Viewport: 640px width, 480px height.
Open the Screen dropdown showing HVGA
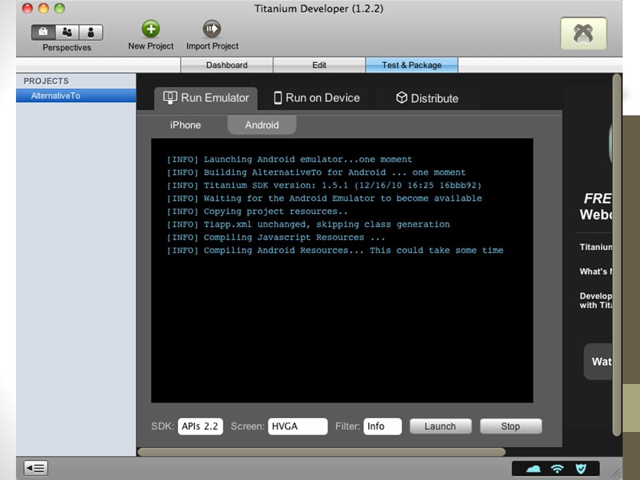click(297, 426)
